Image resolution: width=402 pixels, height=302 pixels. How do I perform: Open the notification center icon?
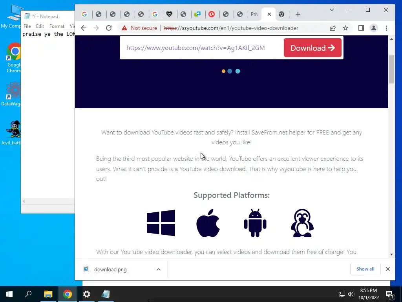(389, 294)
